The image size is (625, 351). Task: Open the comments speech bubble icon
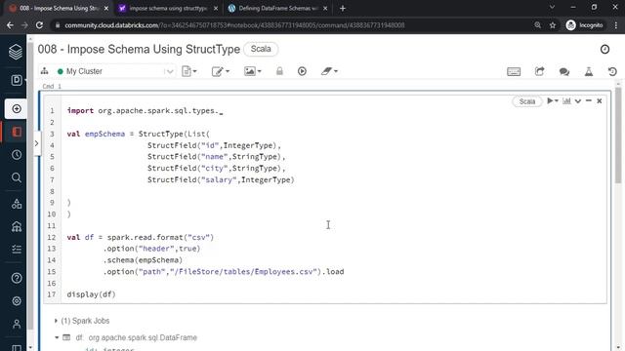pos(564,71)
